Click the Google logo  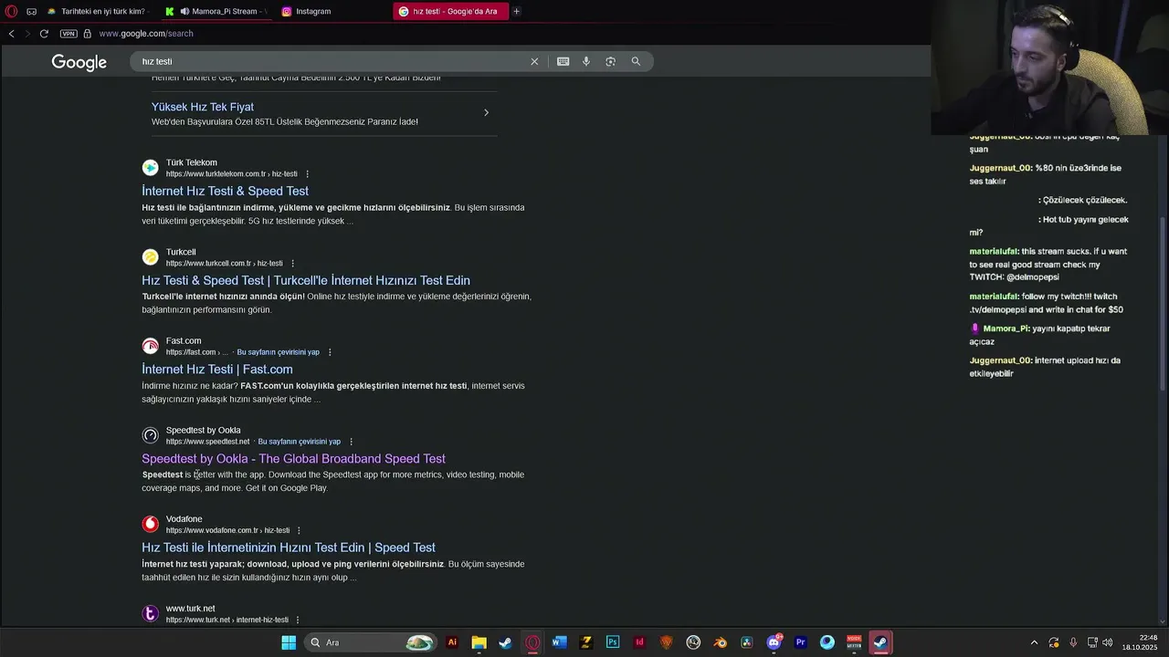(79, 62)
